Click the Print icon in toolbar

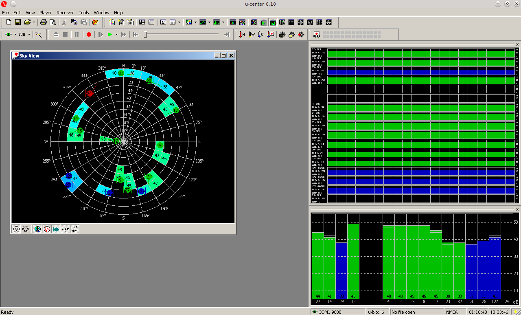pos(44,22)
